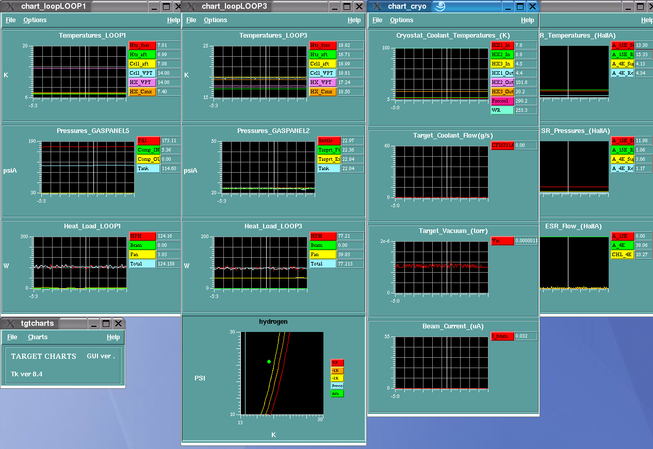653x449 pixels.
Task: Click HPH value field 124.16
Action: (x=169, y=236)
